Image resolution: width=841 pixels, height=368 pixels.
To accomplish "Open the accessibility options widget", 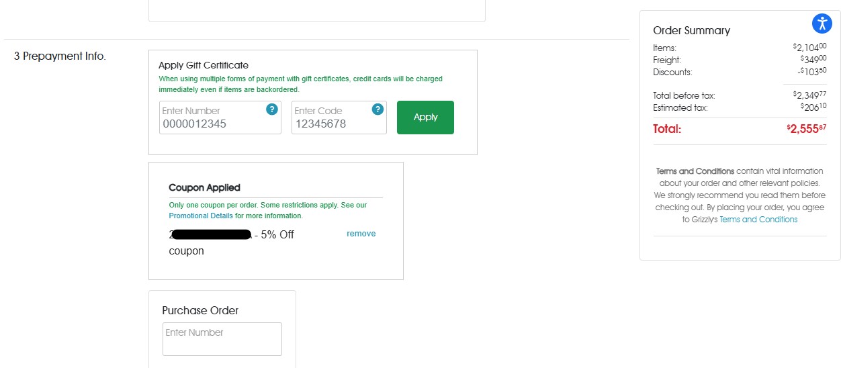I will tap(822, 24).
